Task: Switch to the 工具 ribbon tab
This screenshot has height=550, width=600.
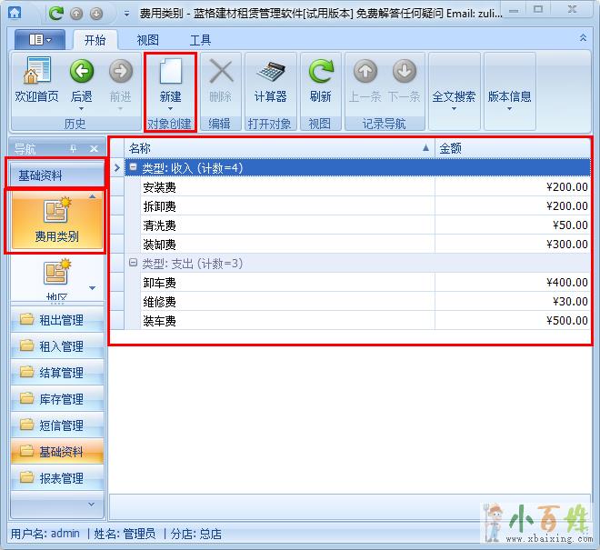Action: tap(200, 40)
